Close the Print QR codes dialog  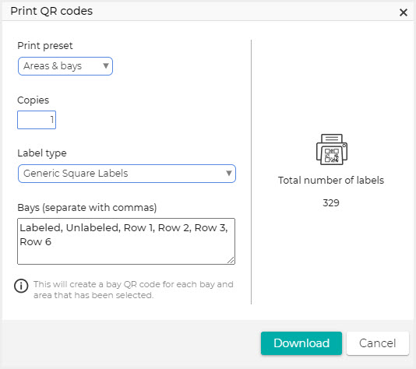coord(404,12)
